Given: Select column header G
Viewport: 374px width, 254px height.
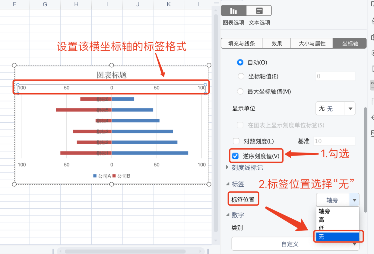Looking at the screenshot, I should point(45,4).
